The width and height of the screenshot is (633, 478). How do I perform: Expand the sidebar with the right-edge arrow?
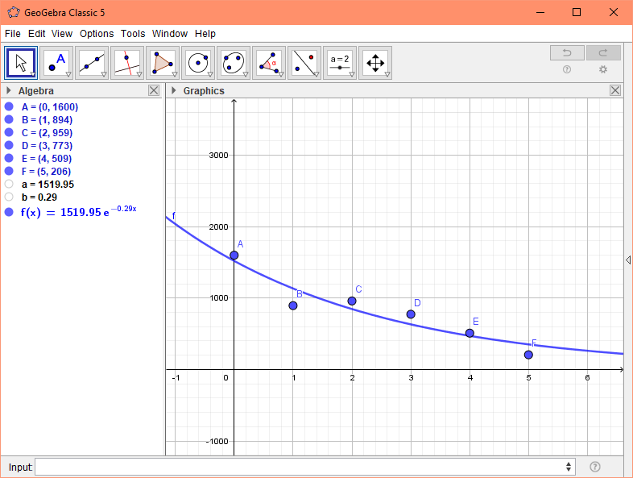point(628,260)
